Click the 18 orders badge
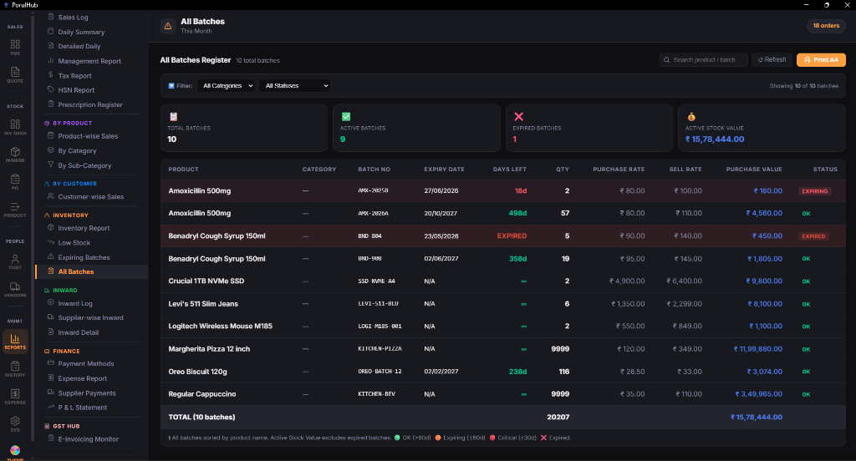 tap(826, 26)
